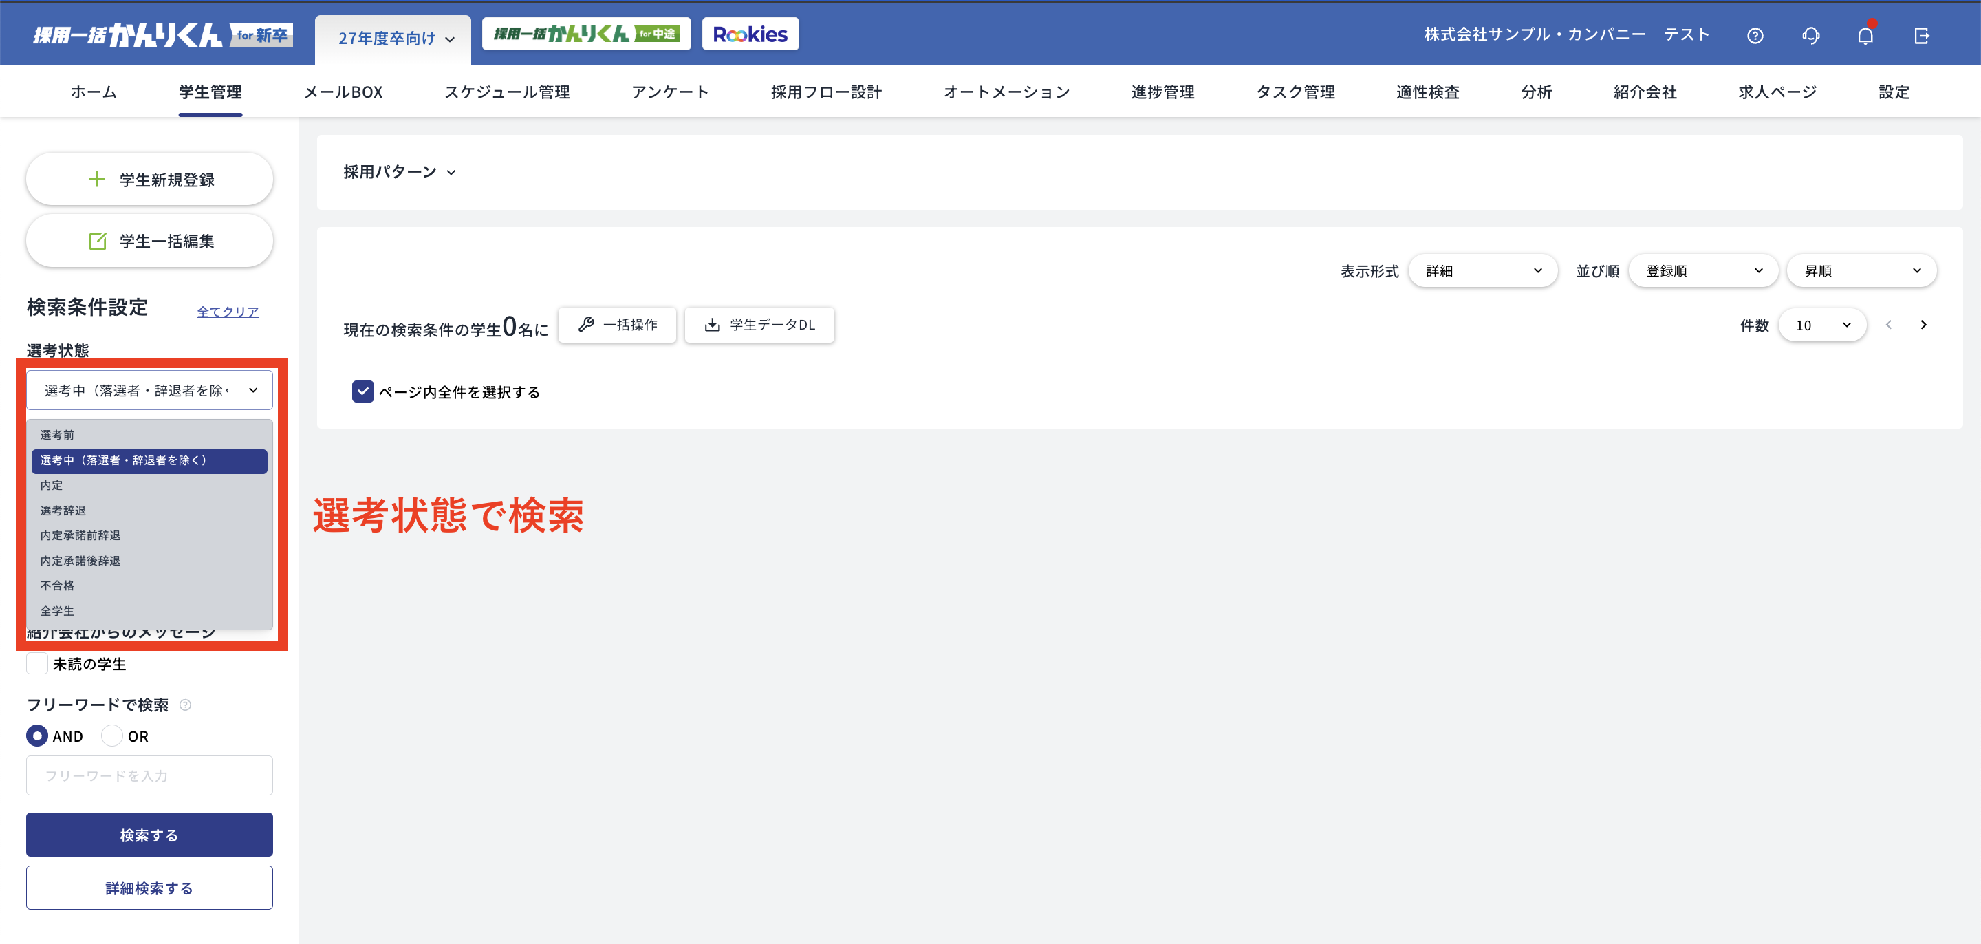
Task: Expand 採用パターン dropdown
Action: coord(399,171)
